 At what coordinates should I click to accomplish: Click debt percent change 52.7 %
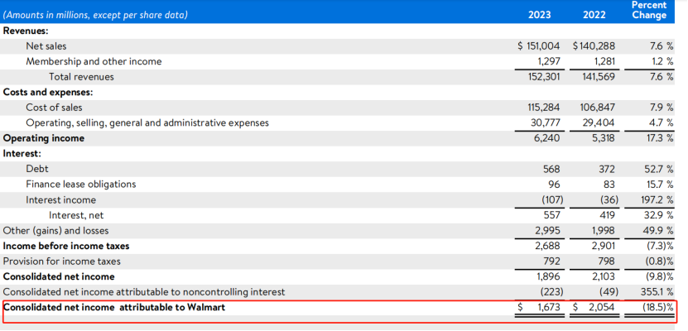click(x=660, y=169)
